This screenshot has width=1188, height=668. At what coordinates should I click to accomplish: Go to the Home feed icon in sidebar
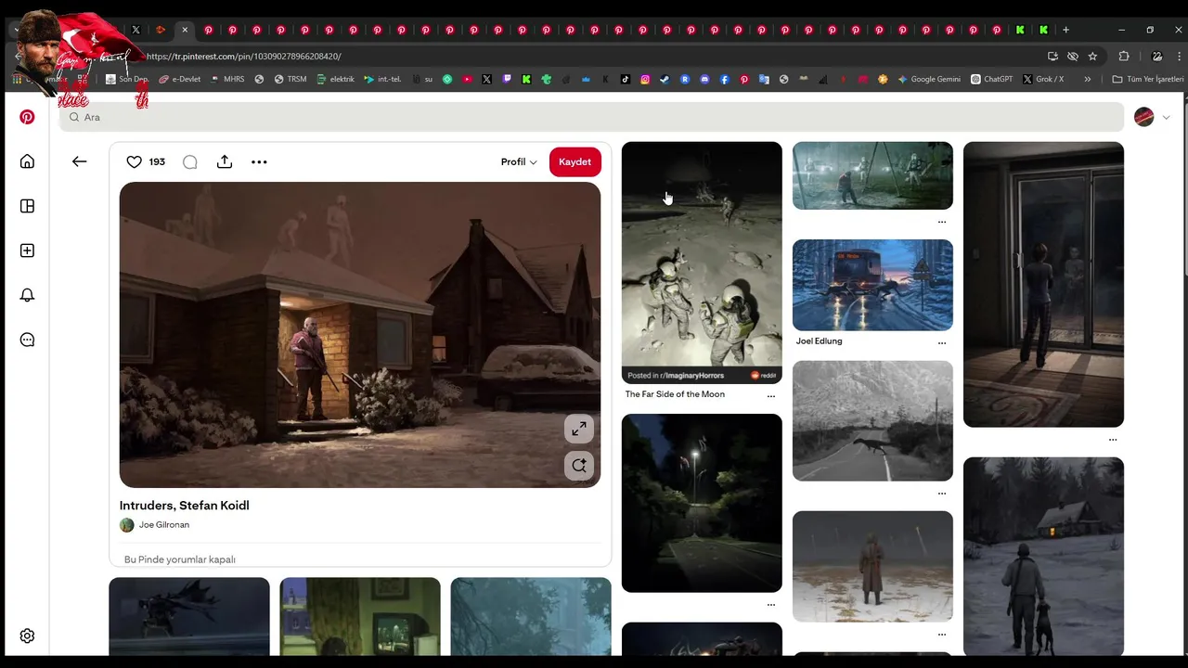point(27,161)
